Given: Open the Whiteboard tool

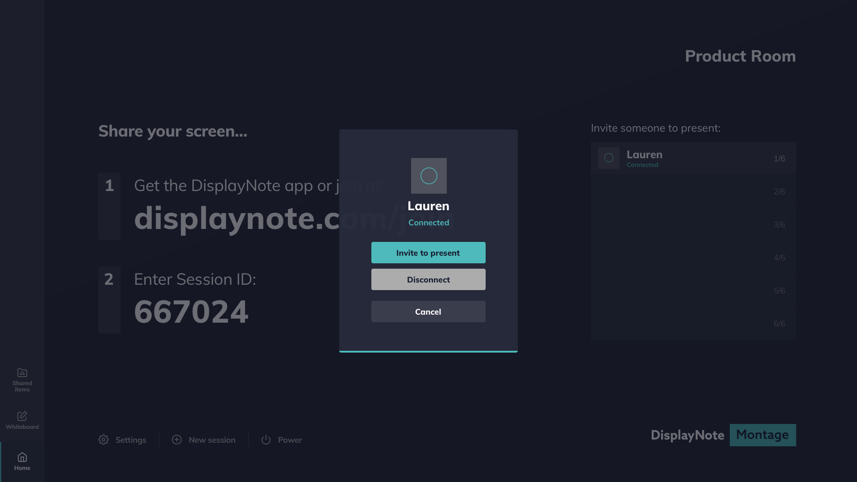Looking at the screenshot, I should pyautogui.click(x=22, y=420).
